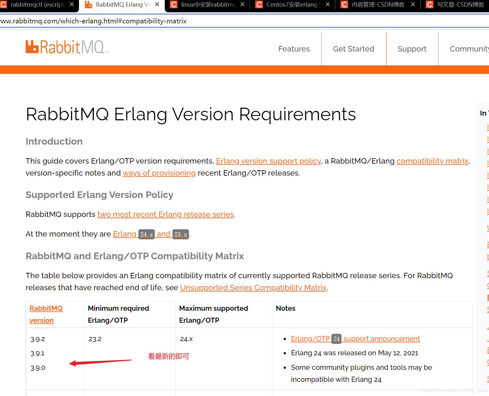Viewport: 489px width, 396px height.
Task: Close the linux中安装rabbitmq tab
Action: click(x=242, y=4)
